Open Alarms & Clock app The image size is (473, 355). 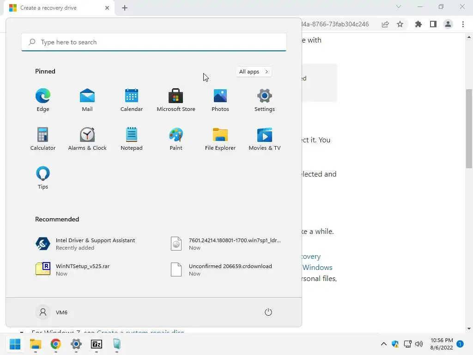87,139
